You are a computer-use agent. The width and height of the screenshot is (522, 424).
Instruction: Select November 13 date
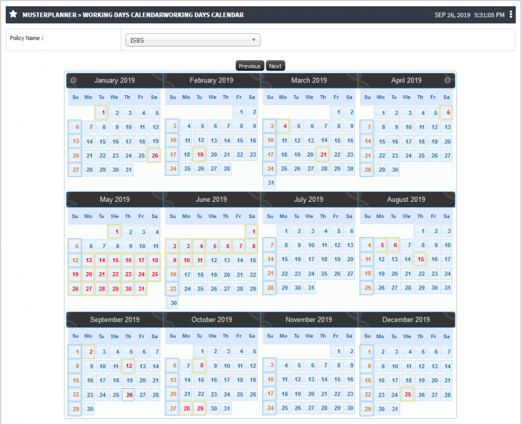[310, 379]
